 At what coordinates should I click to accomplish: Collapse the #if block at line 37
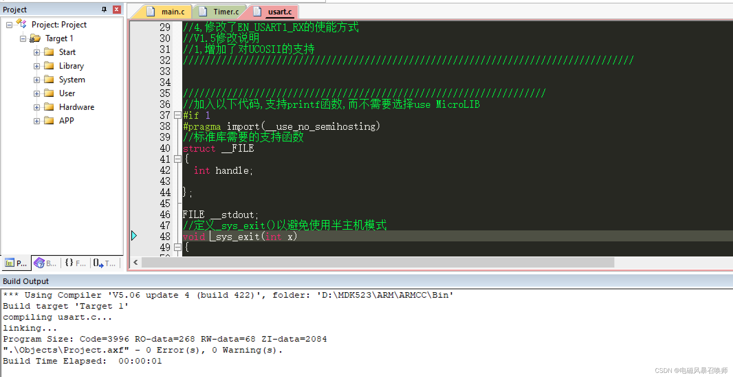coord(177,115)
